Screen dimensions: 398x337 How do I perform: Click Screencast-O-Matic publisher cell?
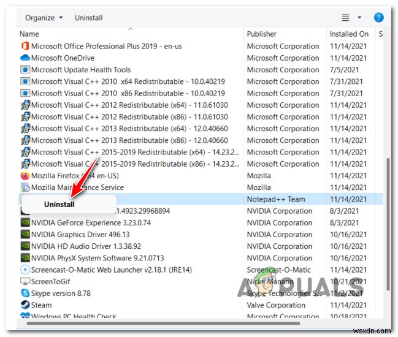click(x=278, y=270)
